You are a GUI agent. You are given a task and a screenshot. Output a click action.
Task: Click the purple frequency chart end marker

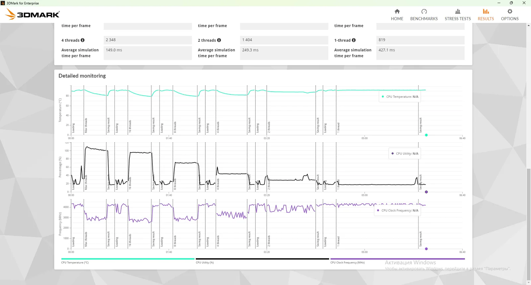426,249
